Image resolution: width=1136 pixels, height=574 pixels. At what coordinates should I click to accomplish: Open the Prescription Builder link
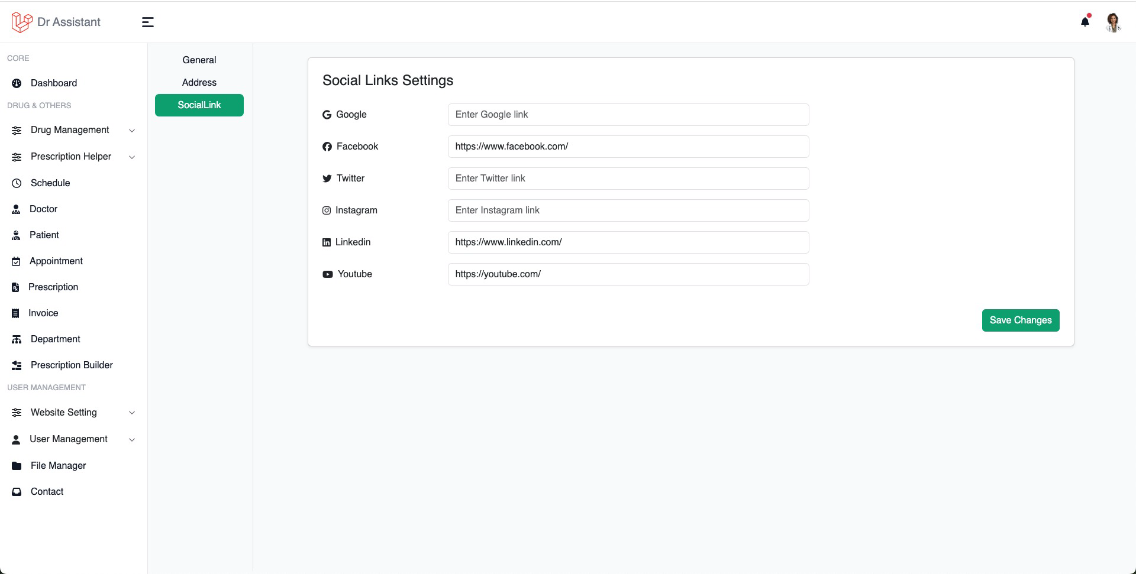(x=72, y=365)
